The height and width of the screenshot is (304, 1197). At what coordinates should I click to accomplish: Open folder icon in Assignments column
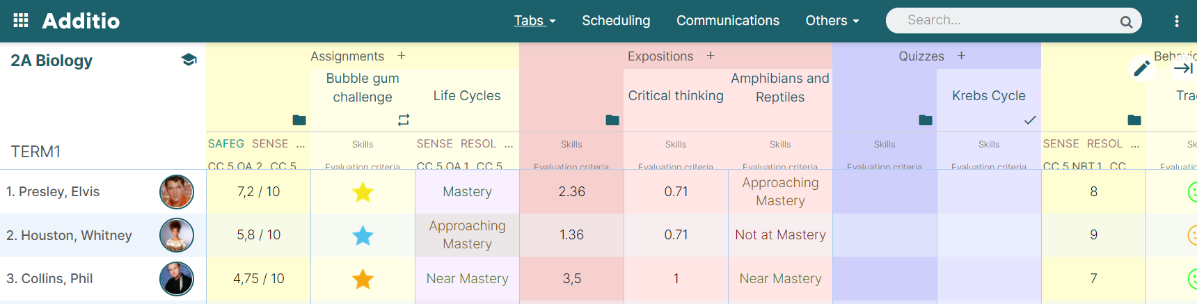299,120
